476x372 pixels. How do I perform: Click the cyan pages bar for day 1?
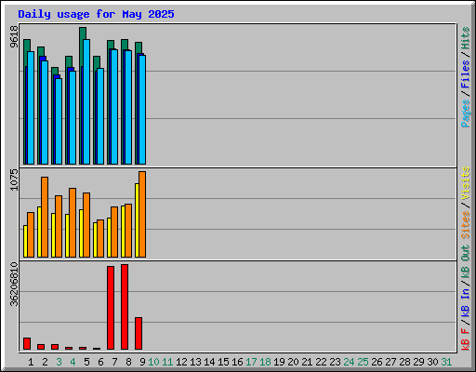coord(31,108)
